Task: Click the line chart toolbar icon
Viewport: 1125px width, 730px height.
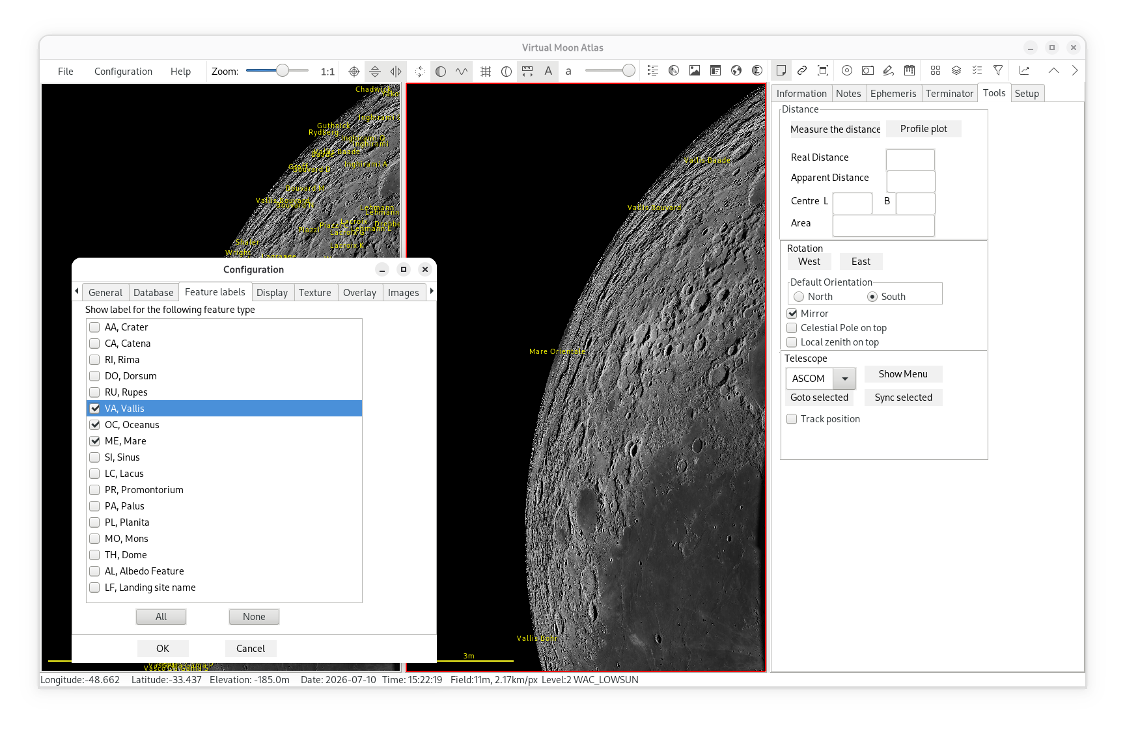Action: 1024,70
